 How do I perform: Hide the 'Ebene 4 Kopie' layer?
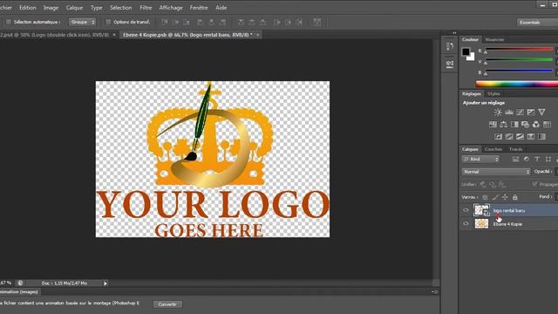(x=466, y=224)
